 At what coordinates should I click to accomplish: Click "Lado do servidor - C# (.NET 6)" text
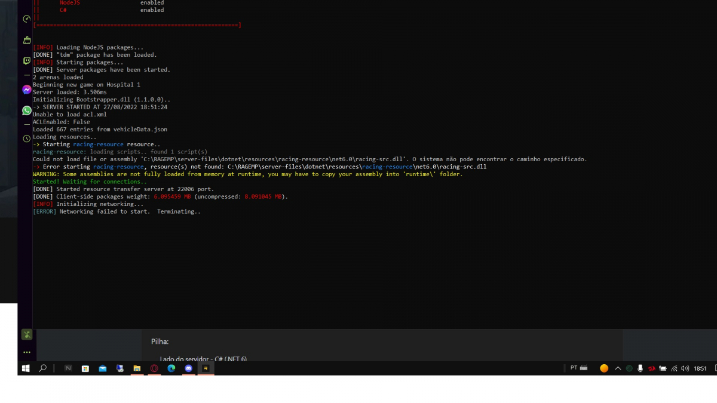coord(203,359)
